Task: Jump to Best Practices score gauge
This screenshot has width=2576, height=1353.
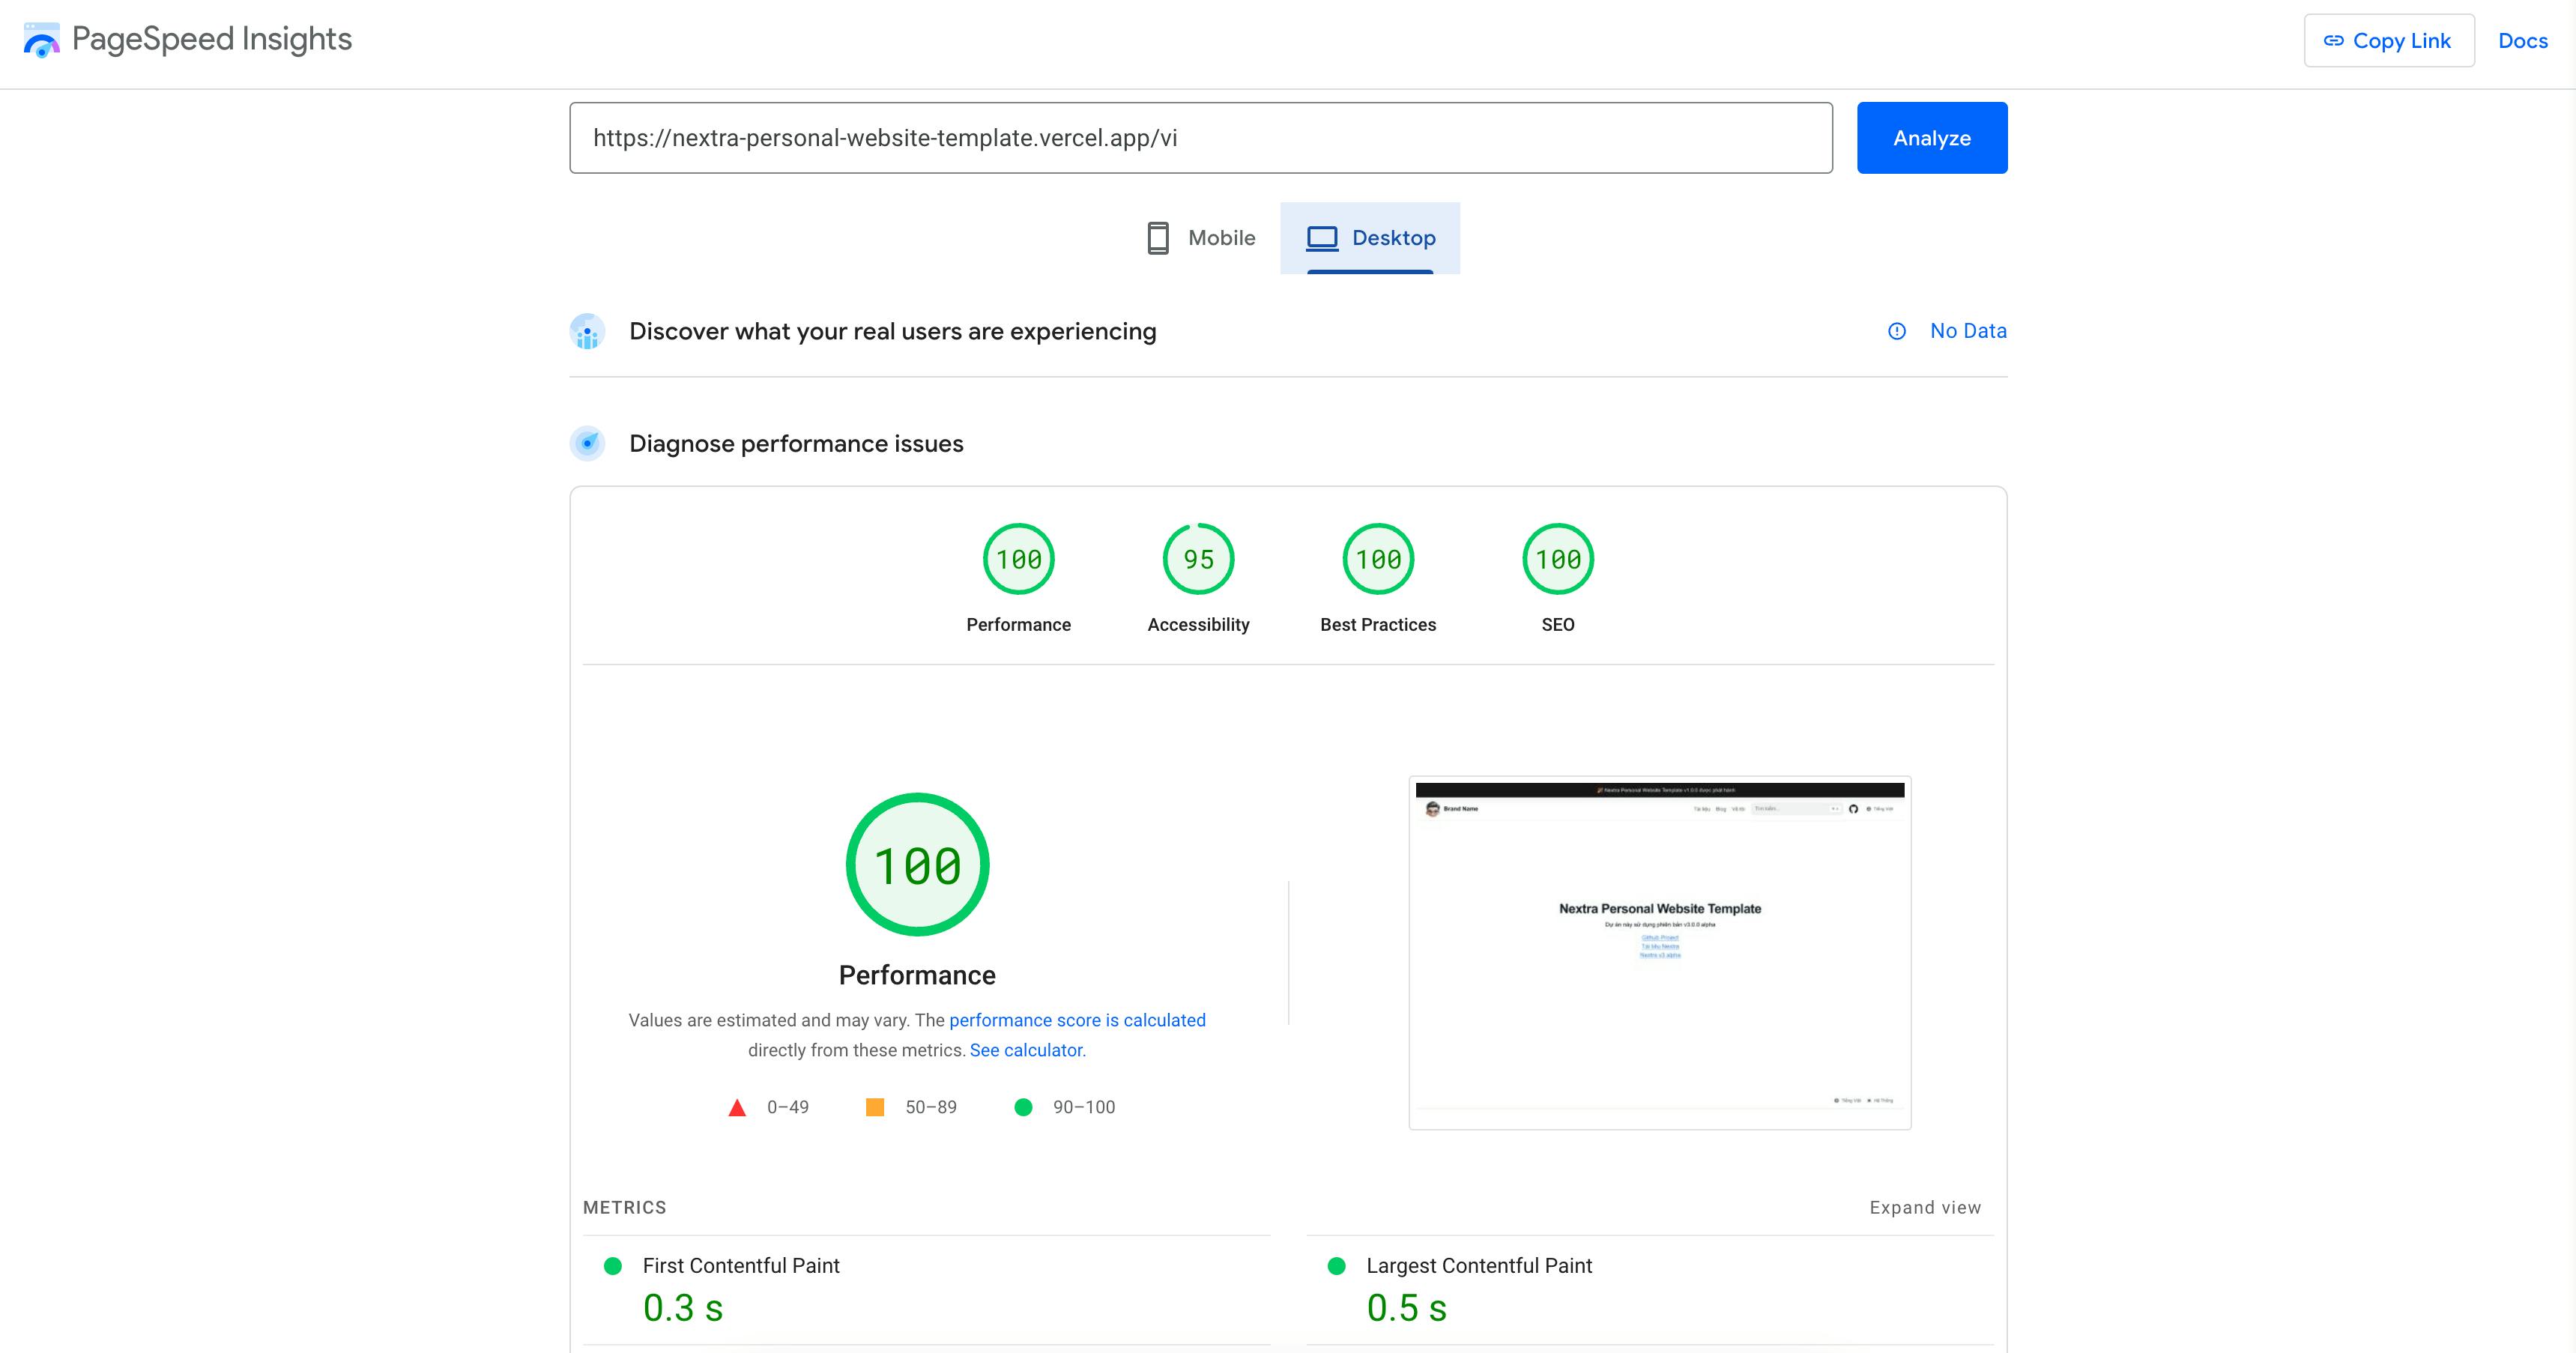Action: click(1378, 559)
